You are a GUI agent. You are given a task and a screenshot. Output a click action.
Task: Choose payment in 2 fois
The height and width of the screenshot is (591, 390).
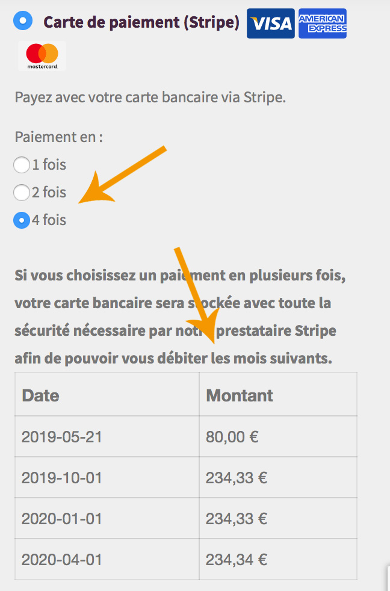click(x=22, y=192)
